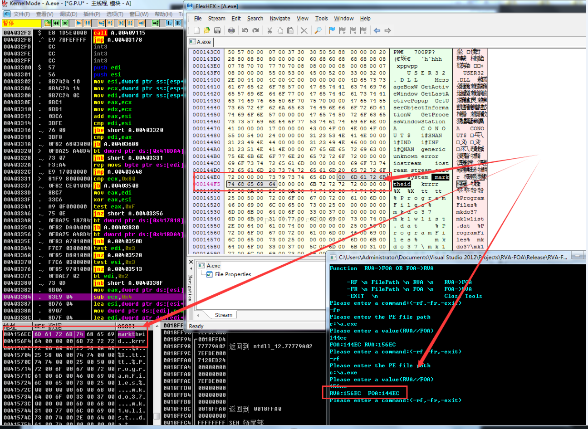Click console line RVA:156EC FOA:144EC

pos(364,393)
